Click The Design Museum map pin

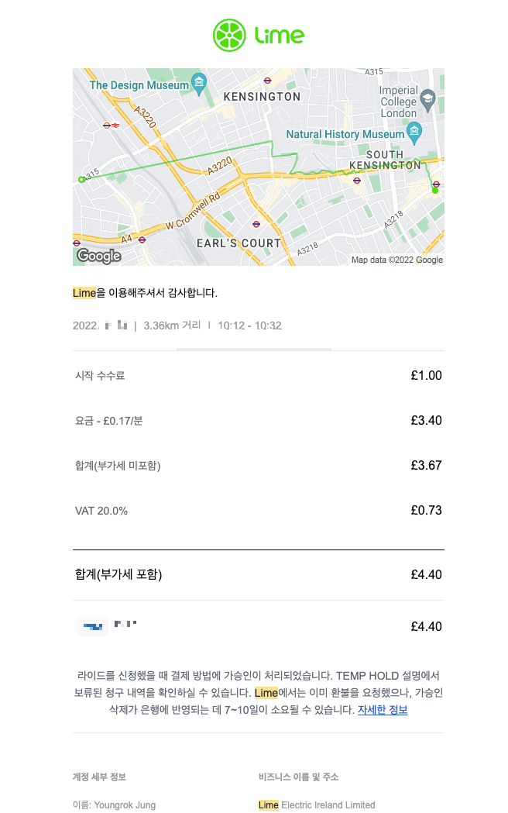click(x=199, y=84)
